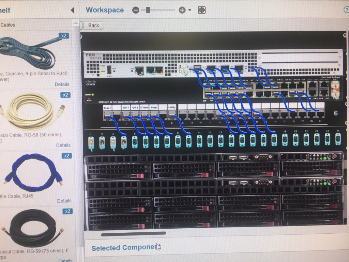Select the black RG-59 coaxial cable thumbnail

tap(32, 228)
